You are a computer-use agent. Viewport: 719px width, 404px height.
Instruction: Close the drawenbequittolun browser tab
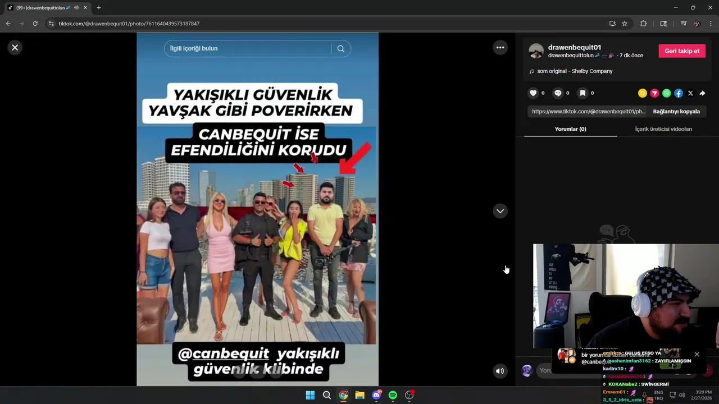tap(85, 7)
